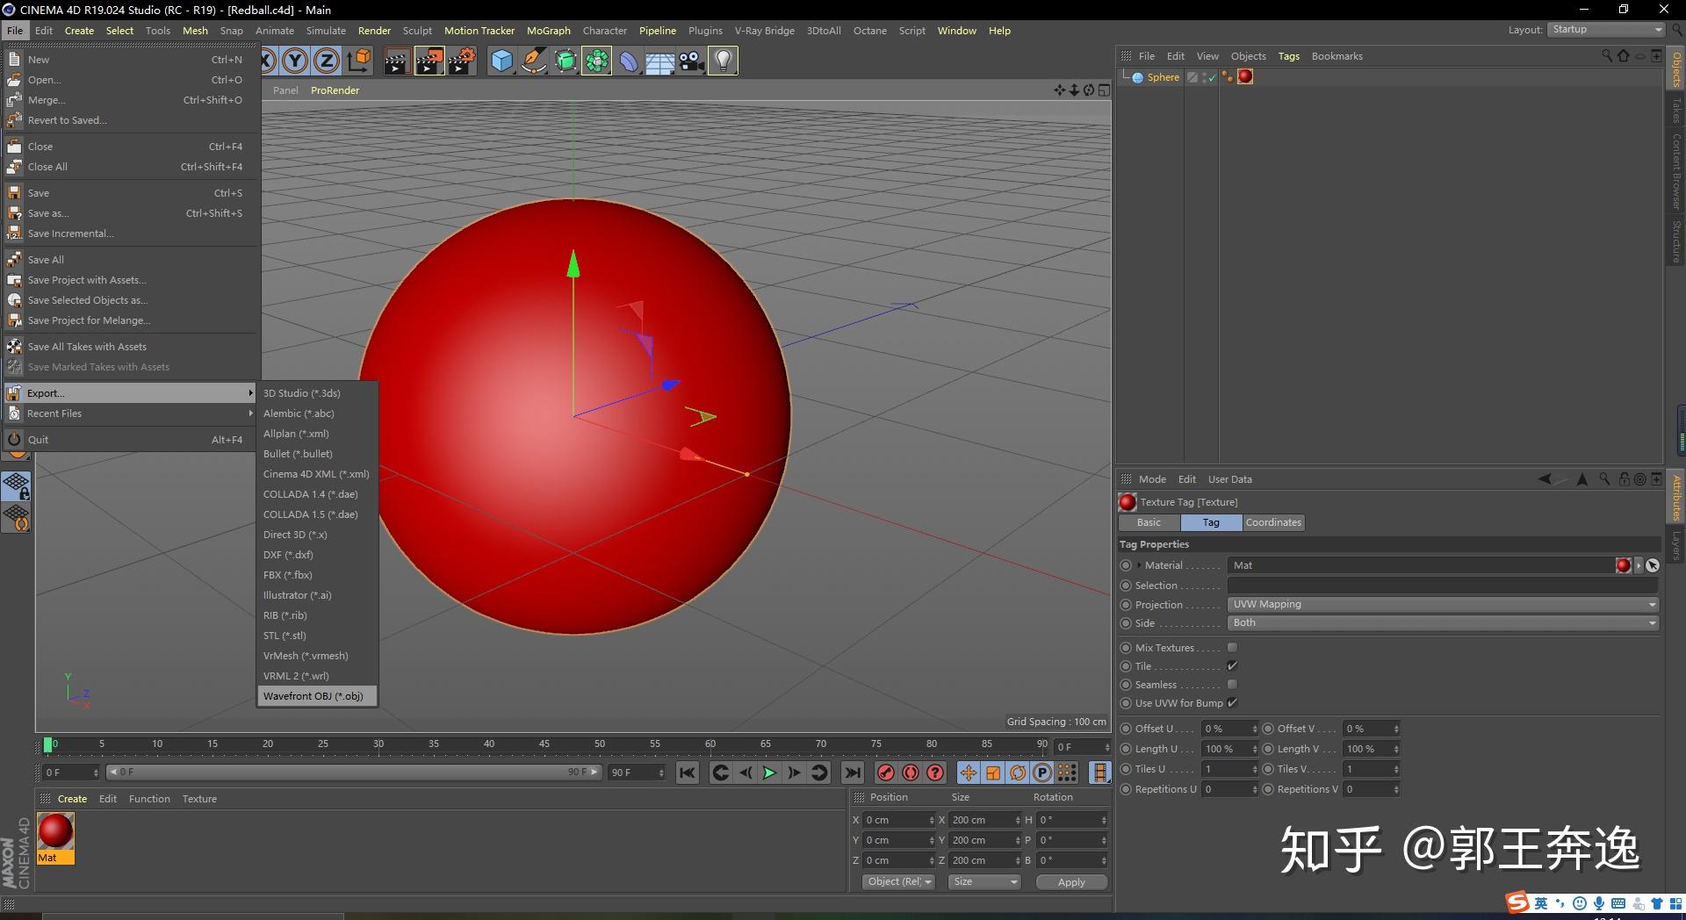Toggle the Mix Textures checkbox
The width and height of the screenshot is (1686, 920).
1232,648
